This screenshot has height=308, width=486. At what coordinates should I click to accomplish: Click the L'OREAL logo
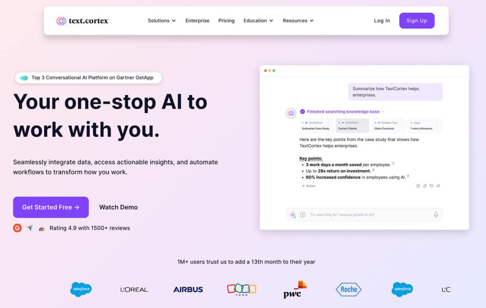tap(134, 289)
